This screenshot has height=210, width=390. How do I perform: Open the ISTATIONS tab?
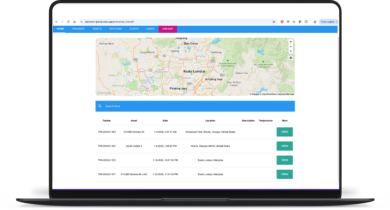[x=116, y=29]
